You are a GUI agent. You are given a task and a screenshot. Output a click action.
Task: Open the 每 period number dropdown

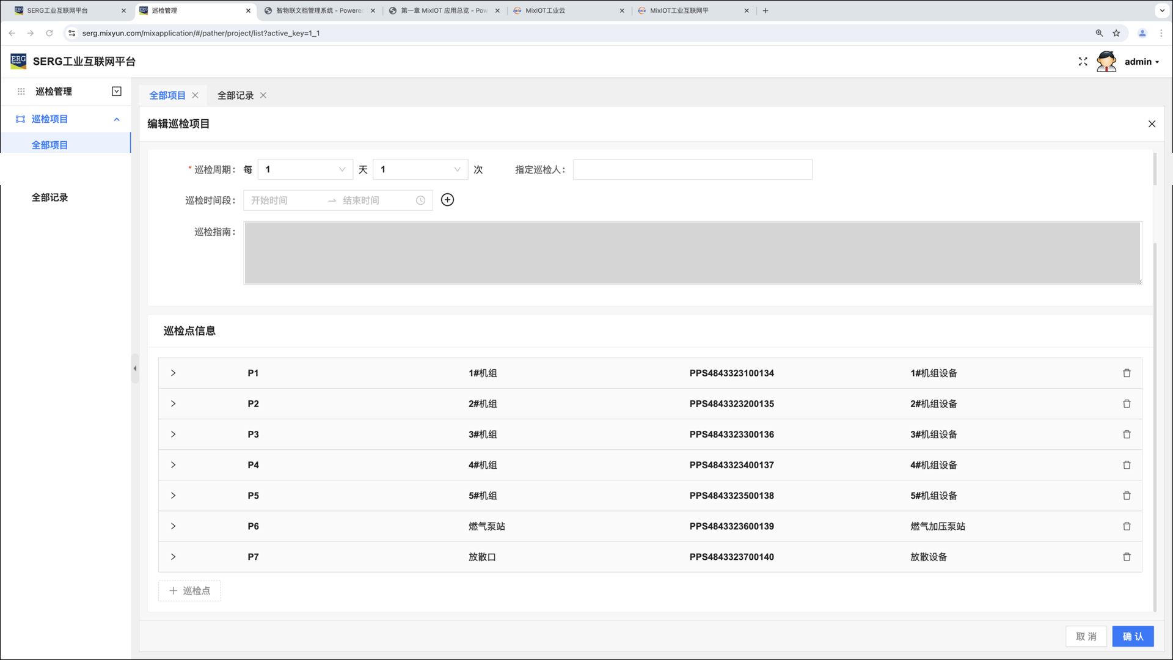[305, 169]
